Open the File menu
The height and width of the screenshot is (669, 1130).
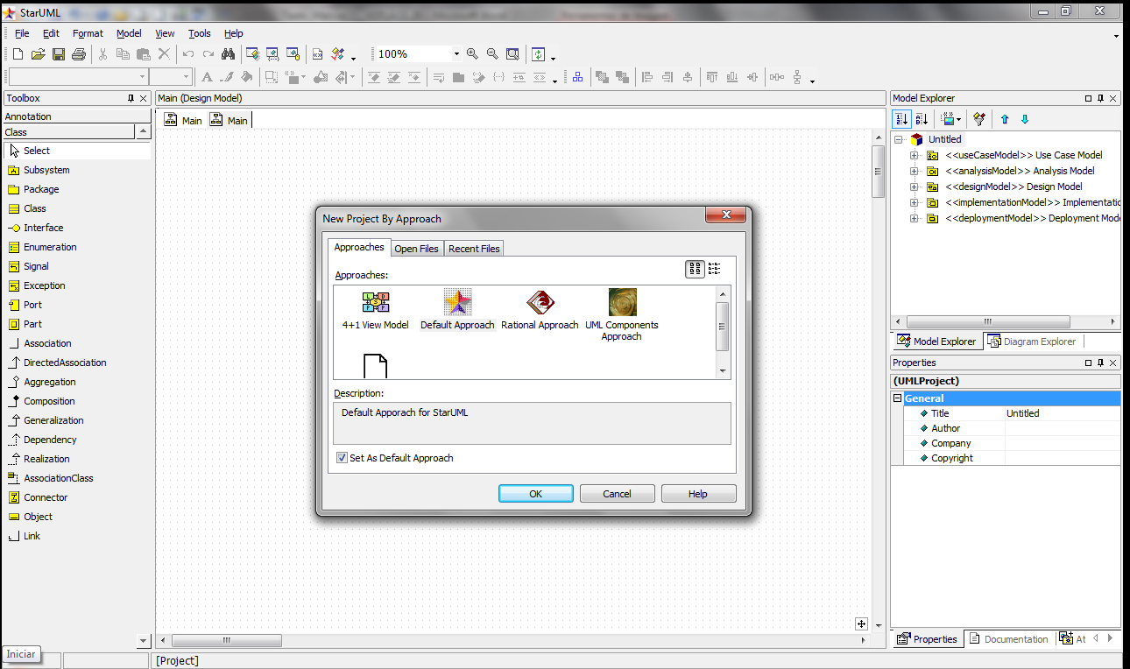(22, 33)
